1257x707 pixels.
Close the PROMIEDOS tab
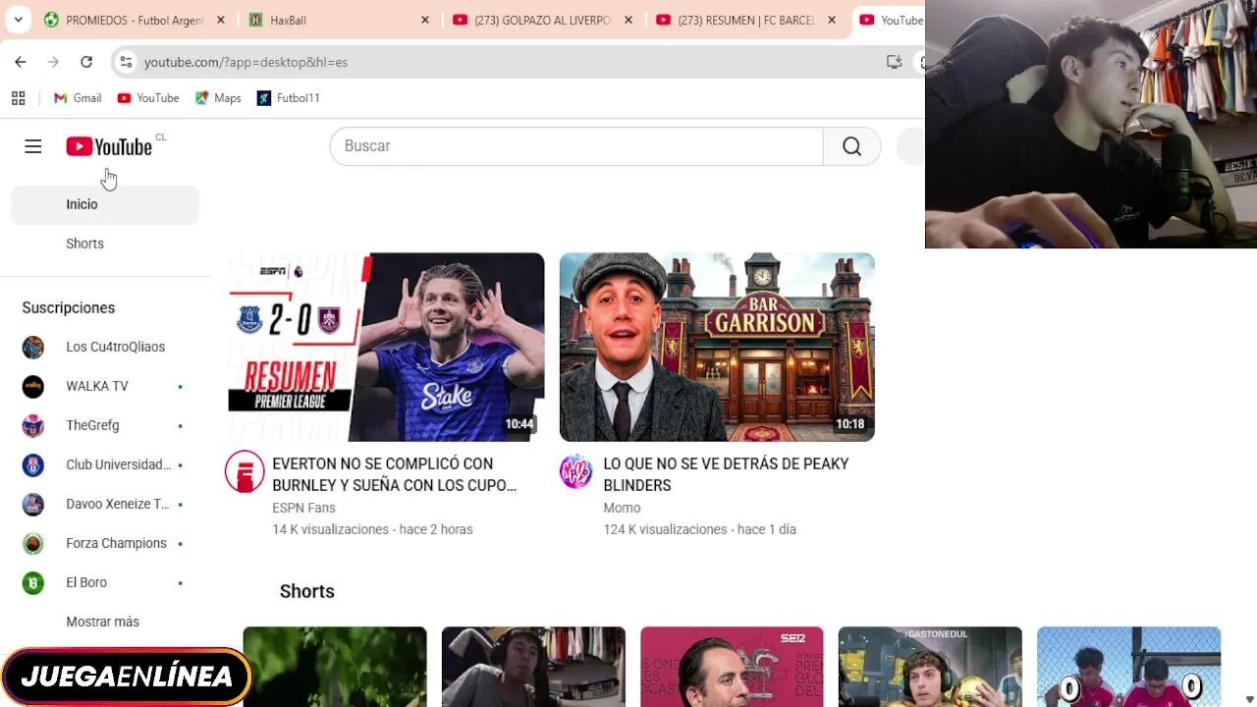[221, 20]
